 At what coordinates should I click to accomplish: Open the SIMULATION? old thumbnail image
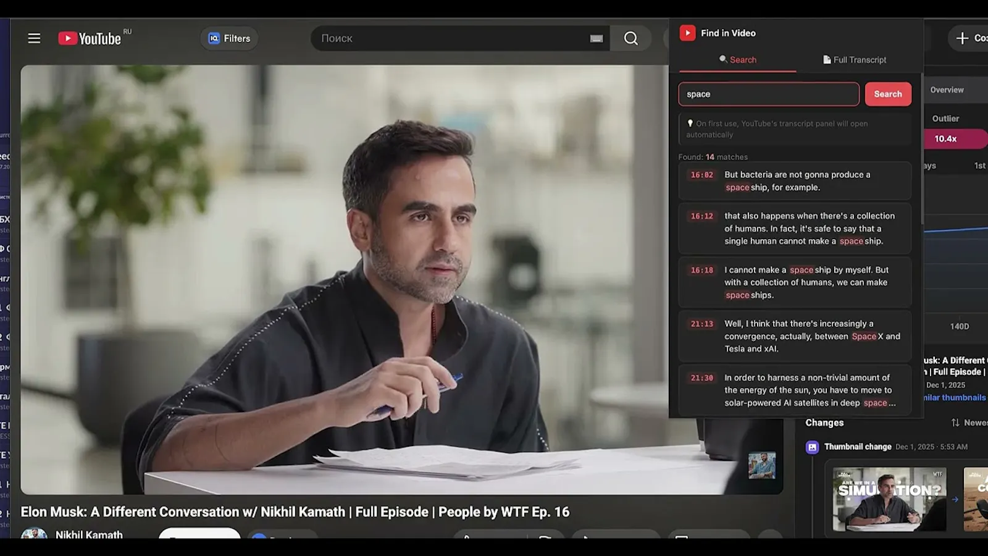point(889,499)
